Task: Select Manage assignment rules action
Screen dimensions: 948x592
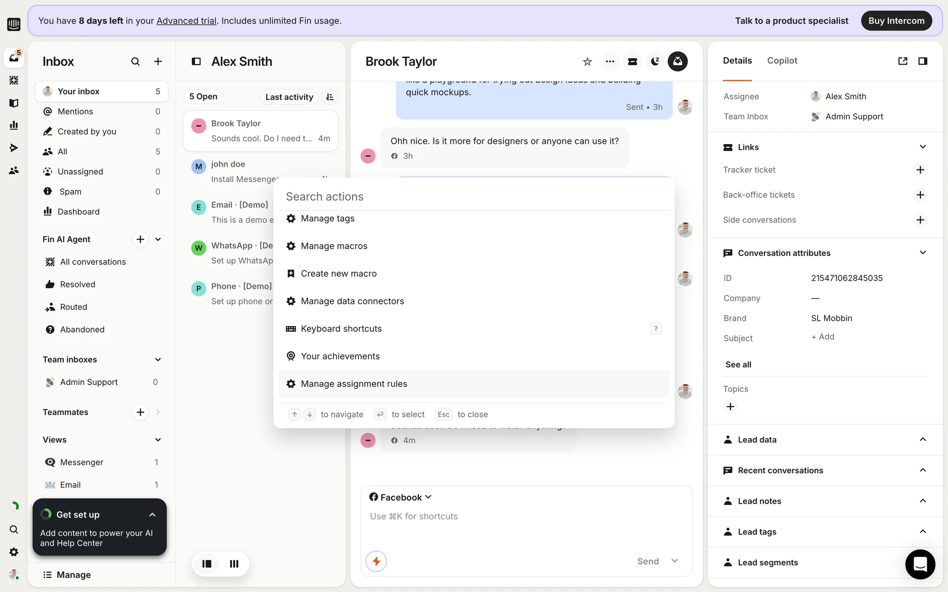Action: pos(354,384)
